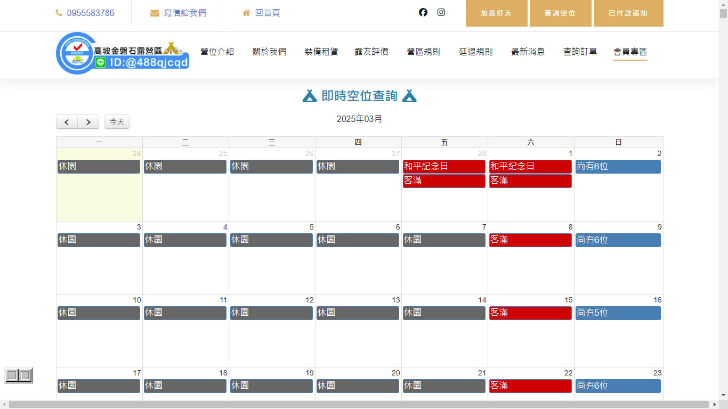Viewport: 728px width, 409px height.
Task: Click 休園 event on March 21
Action: [444, 386]
